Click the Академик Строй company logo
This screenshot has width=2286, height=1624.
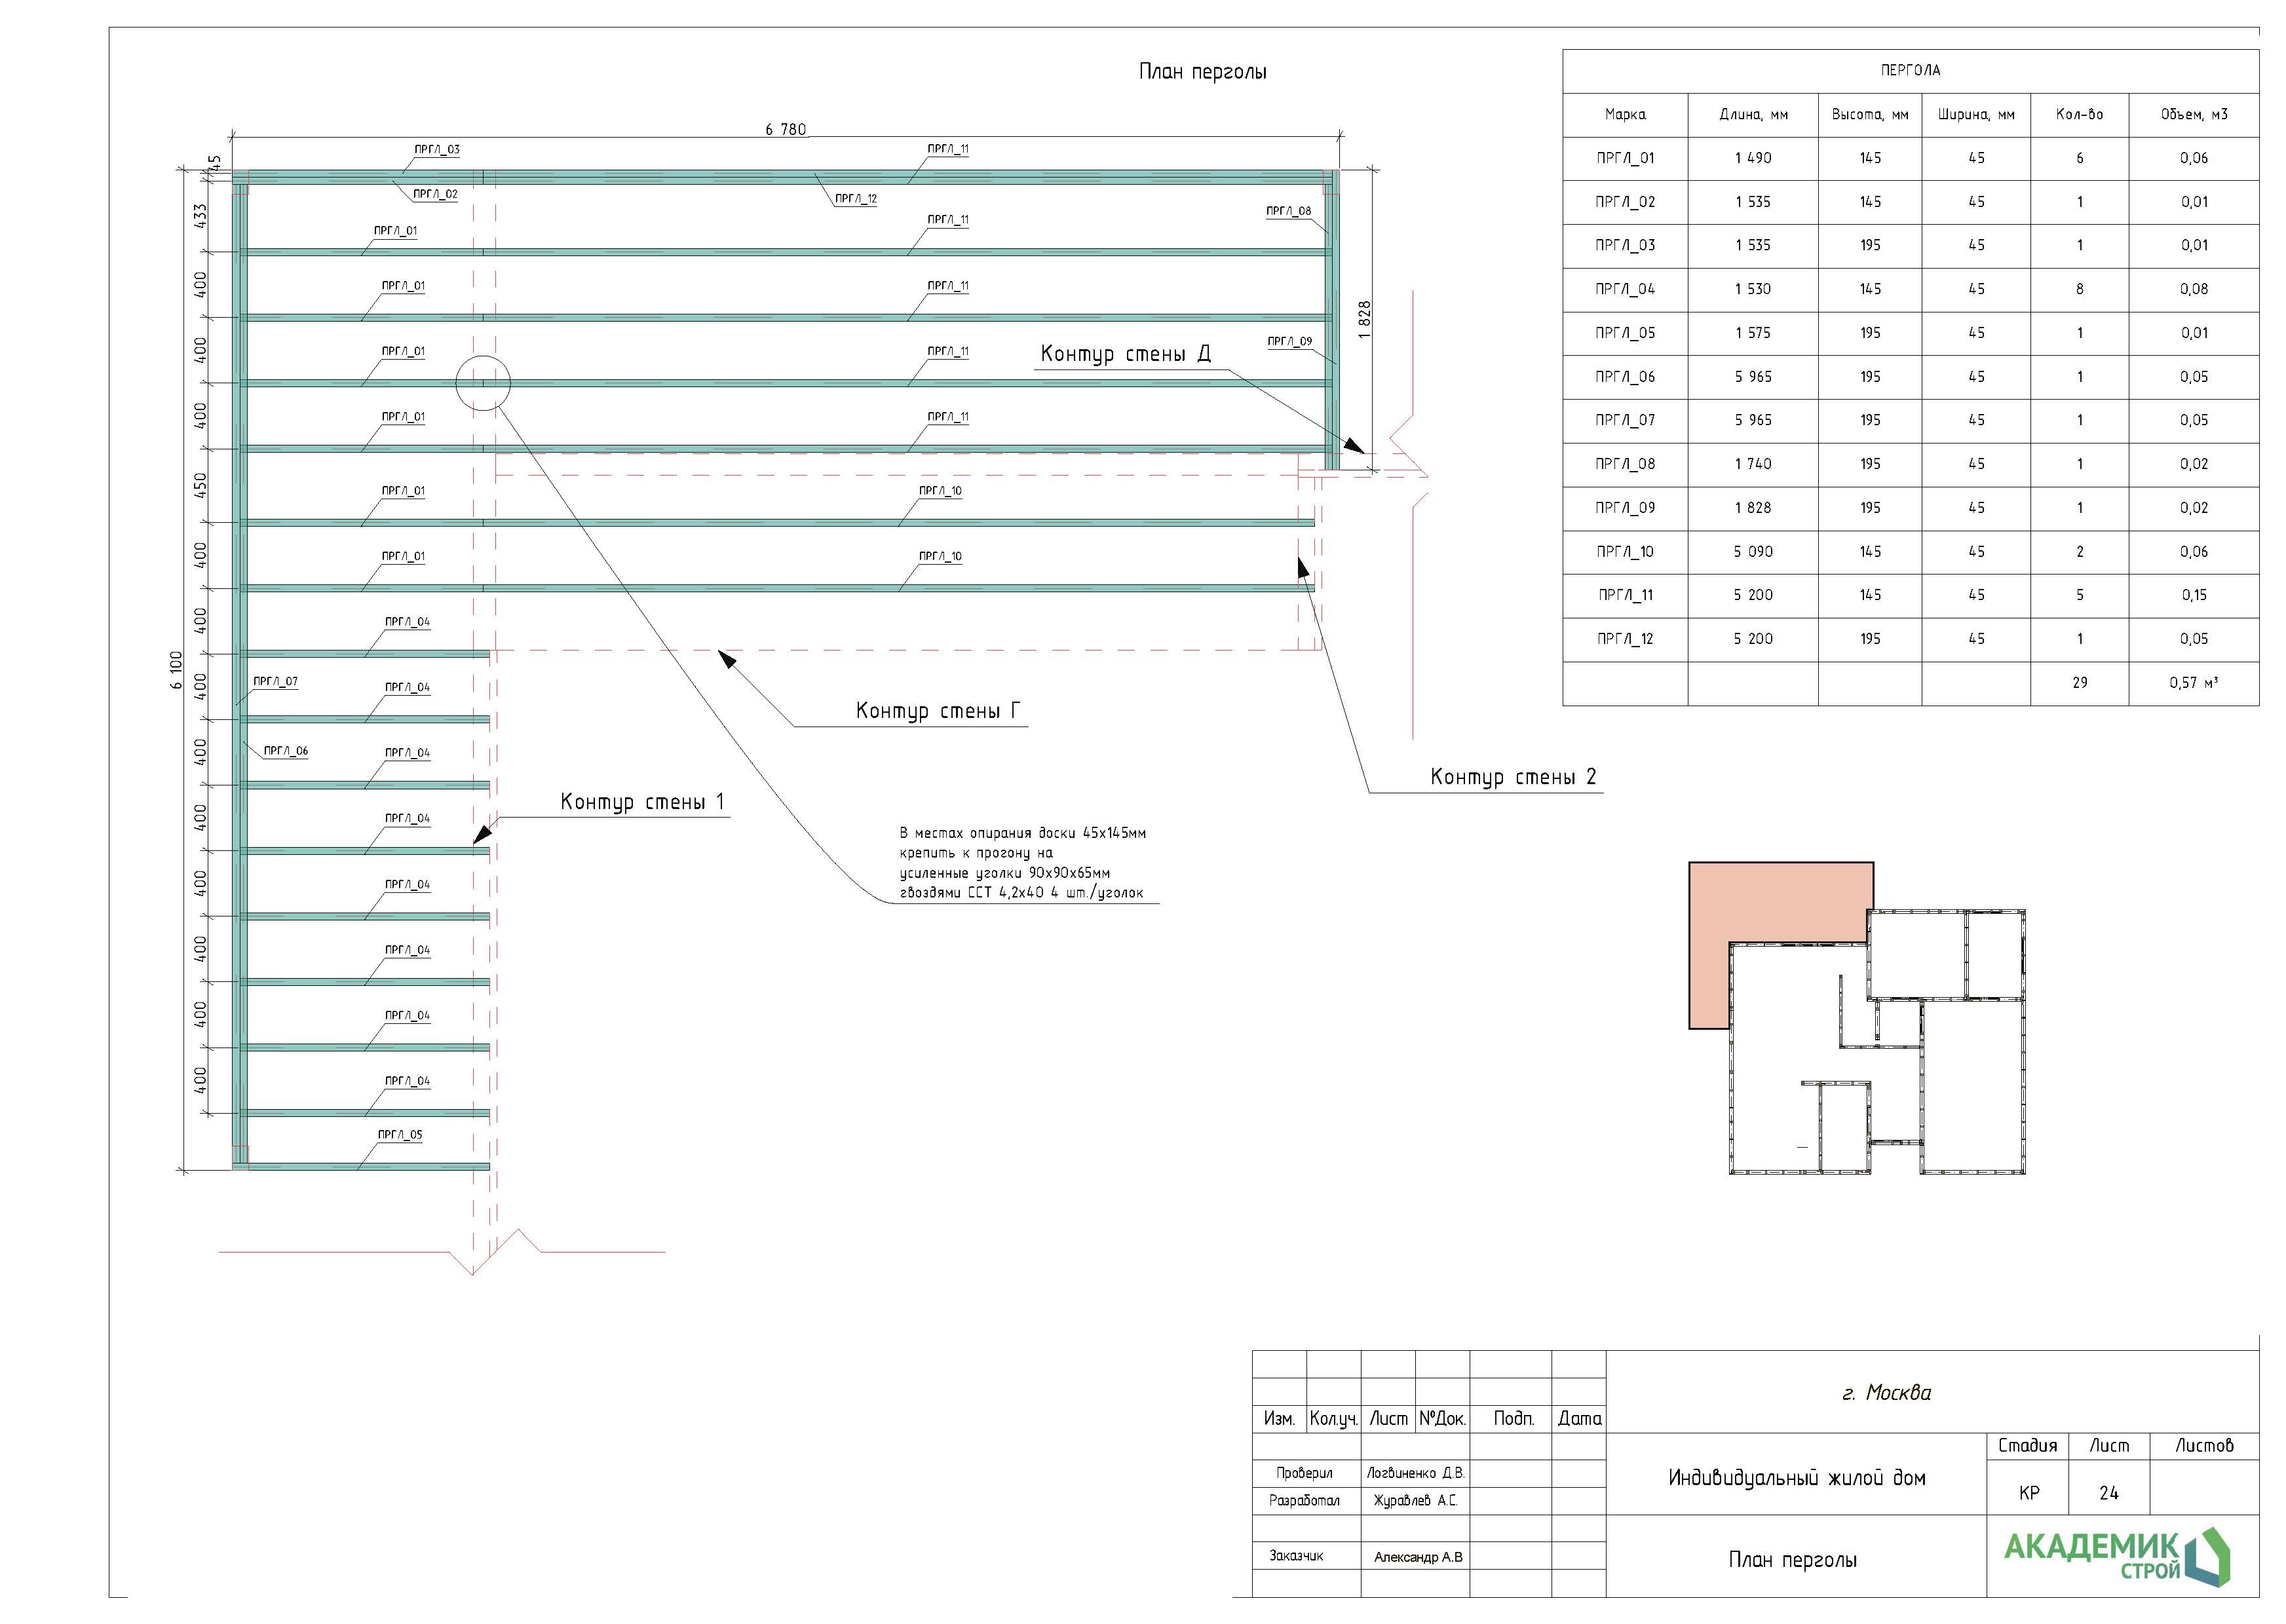coord(2116,1556)
